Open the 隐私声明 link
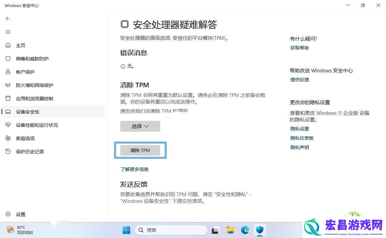 pyautogui.click(x=299, y=147)
